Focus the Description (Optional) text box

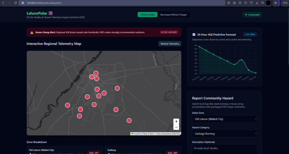[x=224, y=149]
